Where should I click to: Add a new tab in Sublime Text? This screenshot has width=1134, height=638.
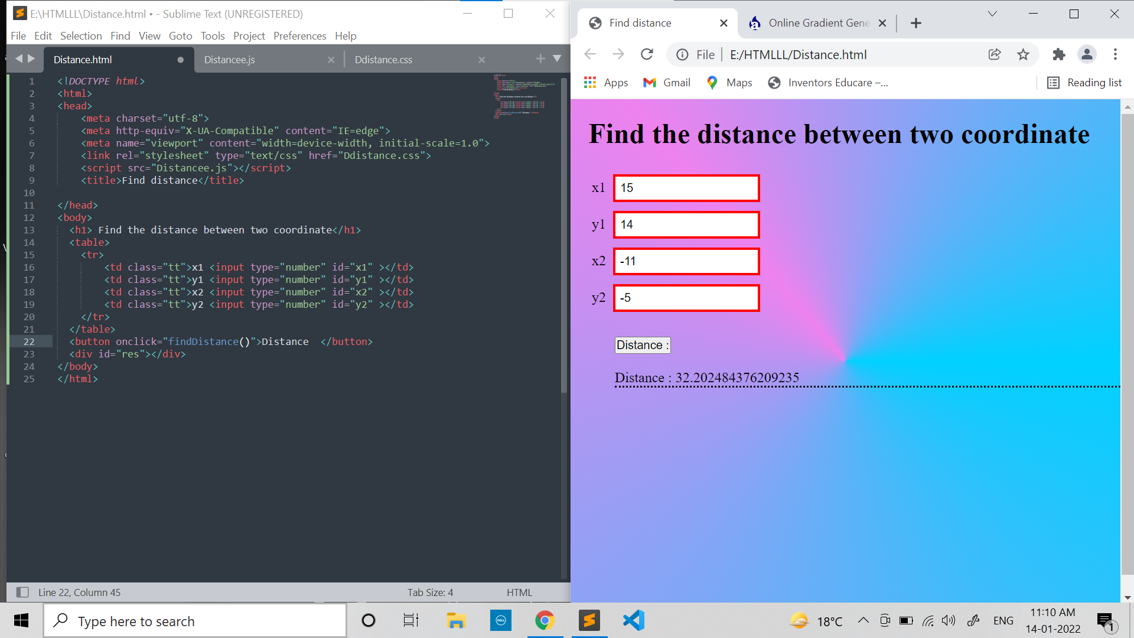point(540,58)
